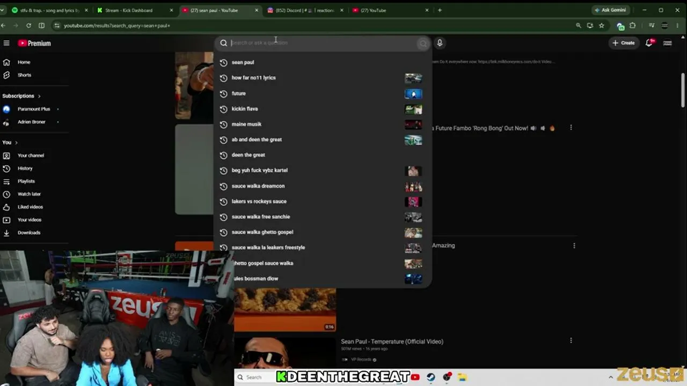Select 'sauce walka la leakers freestyle' suggestion
This screenshot has width=687, height=386.
(323, 248)
